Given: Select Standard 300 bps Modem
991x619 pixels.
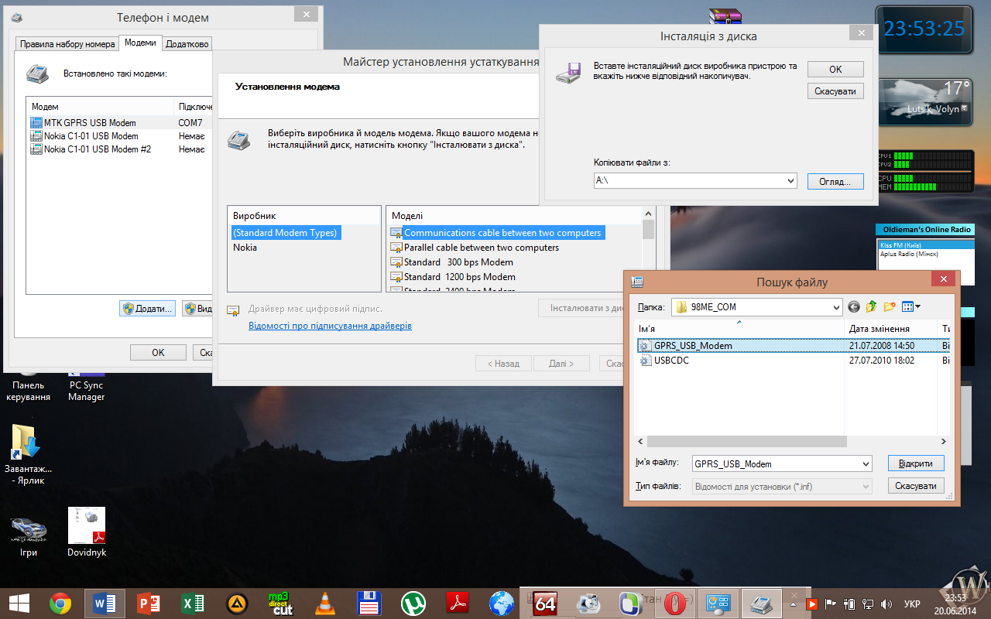Looking at the screenshot, I should click(x=452, y=262).
